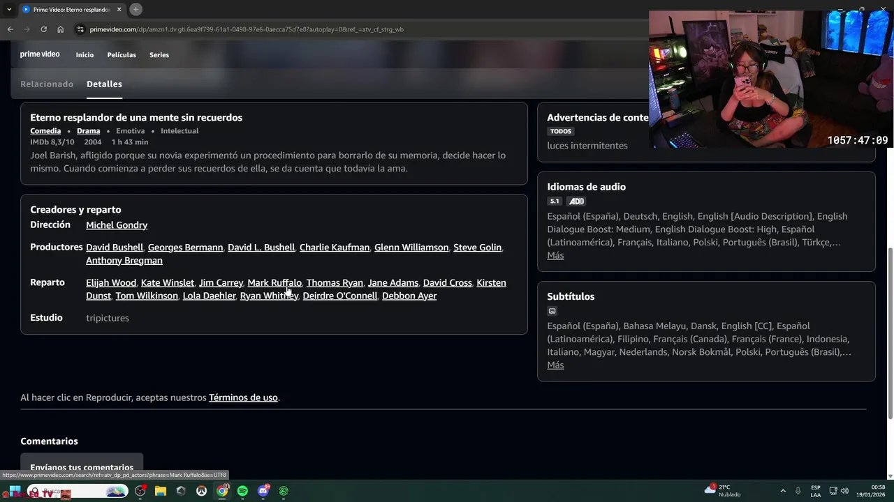Open the Drama genre link
This screenshot has height=502, width=894.
(x=89, y=131)
